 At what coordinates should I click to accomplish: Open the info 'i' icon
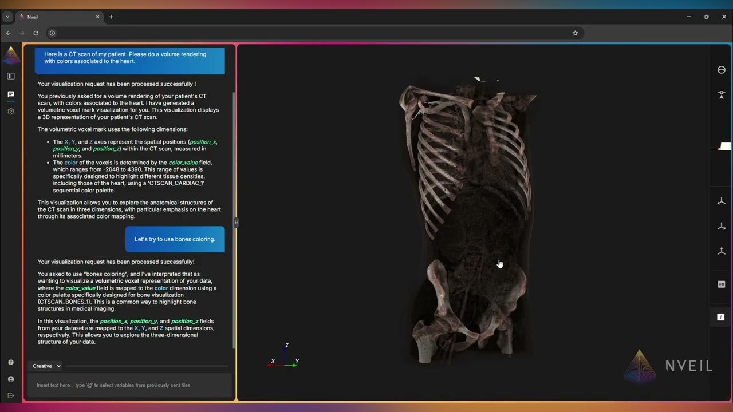[x=721, y=317]
